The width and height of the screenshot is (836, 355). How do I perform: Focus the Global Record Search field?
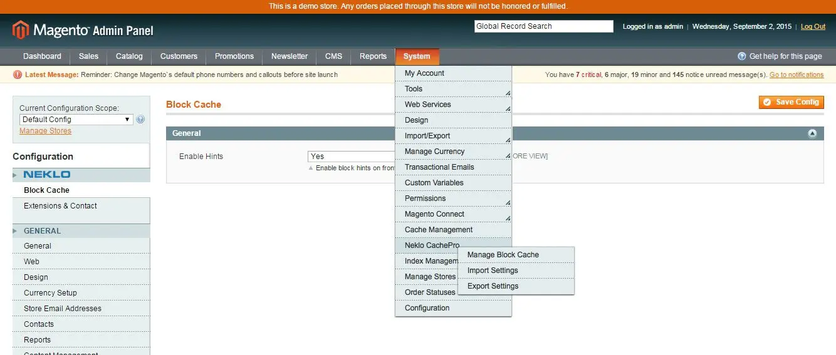543,26
